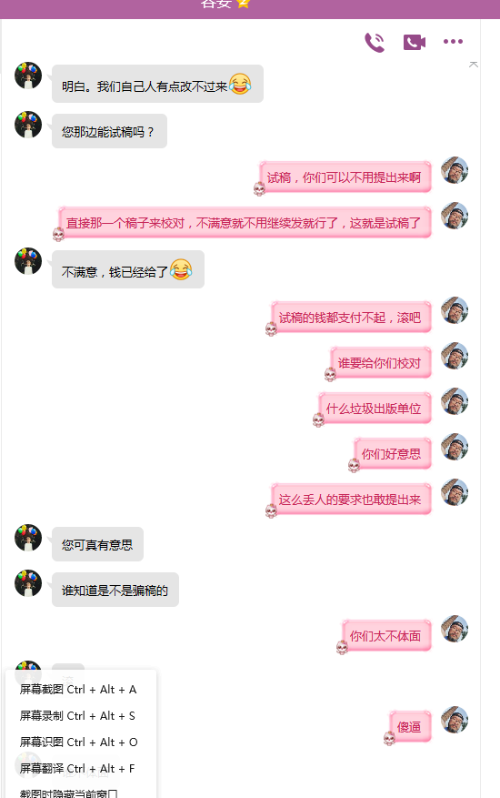Open the three-dots more options menu
500x798 pixels.
453,42
